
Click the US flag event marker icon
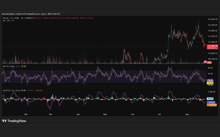point(205,62)
